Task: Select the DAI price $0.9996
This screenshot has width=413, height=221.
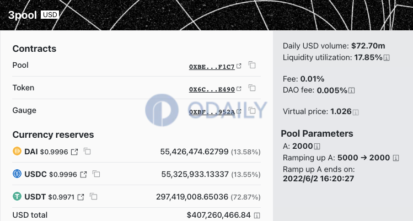Action: [x=54, y=152]
